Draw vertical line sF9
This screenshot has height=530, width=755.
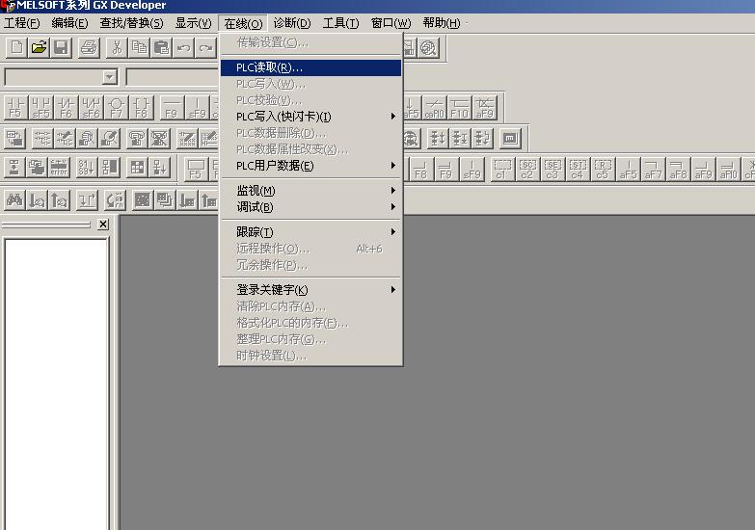pos(197,107)
